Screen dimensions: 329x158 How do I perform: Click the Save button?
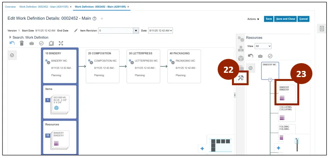click(269, 19)
